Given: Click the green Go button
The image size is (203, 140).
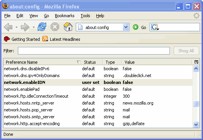Looking at the screenshot, I should [139, 27].
